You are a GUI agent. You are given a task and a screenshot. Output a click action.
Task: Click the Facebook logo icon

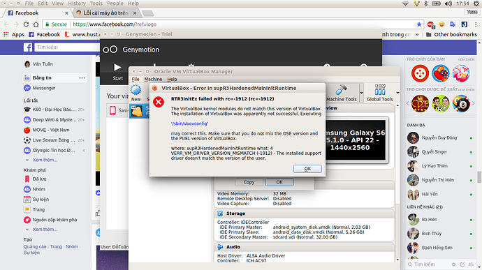[28, 47]
